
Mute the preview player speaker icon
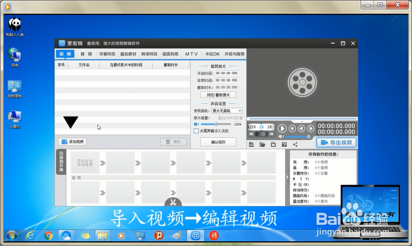[x=281, y=137]
